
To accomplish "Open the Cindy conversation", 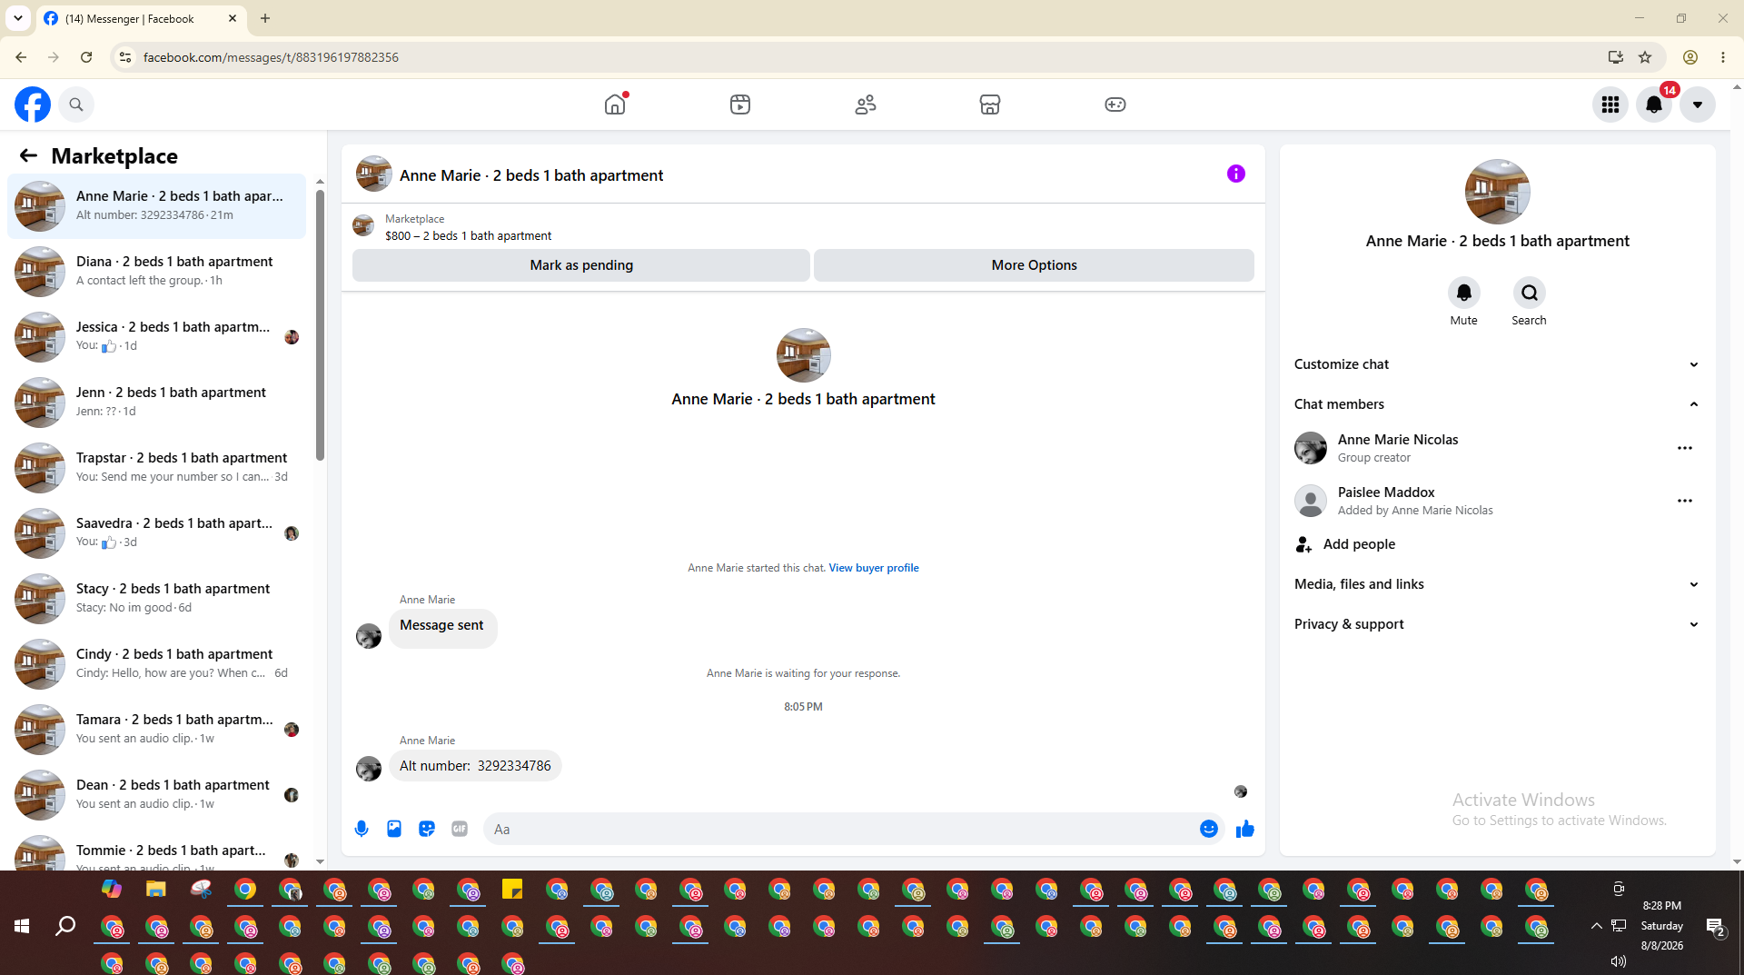I will coord(157,664).
